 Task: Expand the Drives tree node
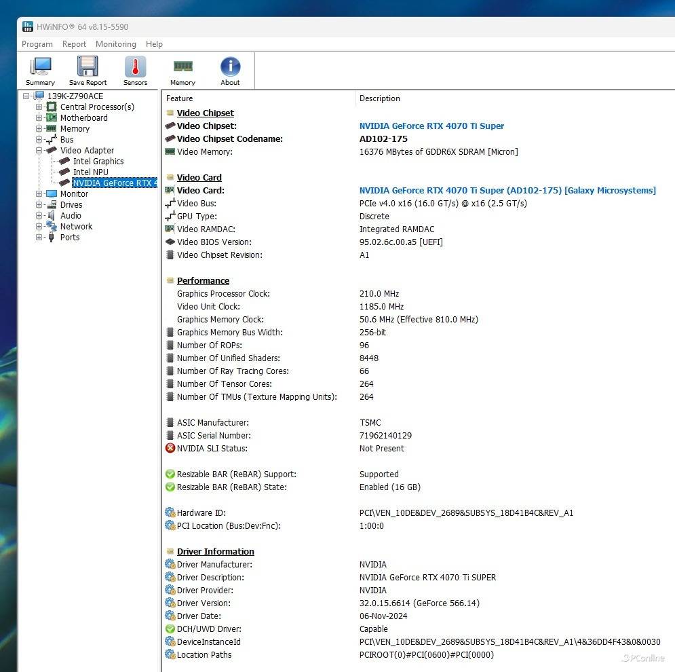(39, 205)
